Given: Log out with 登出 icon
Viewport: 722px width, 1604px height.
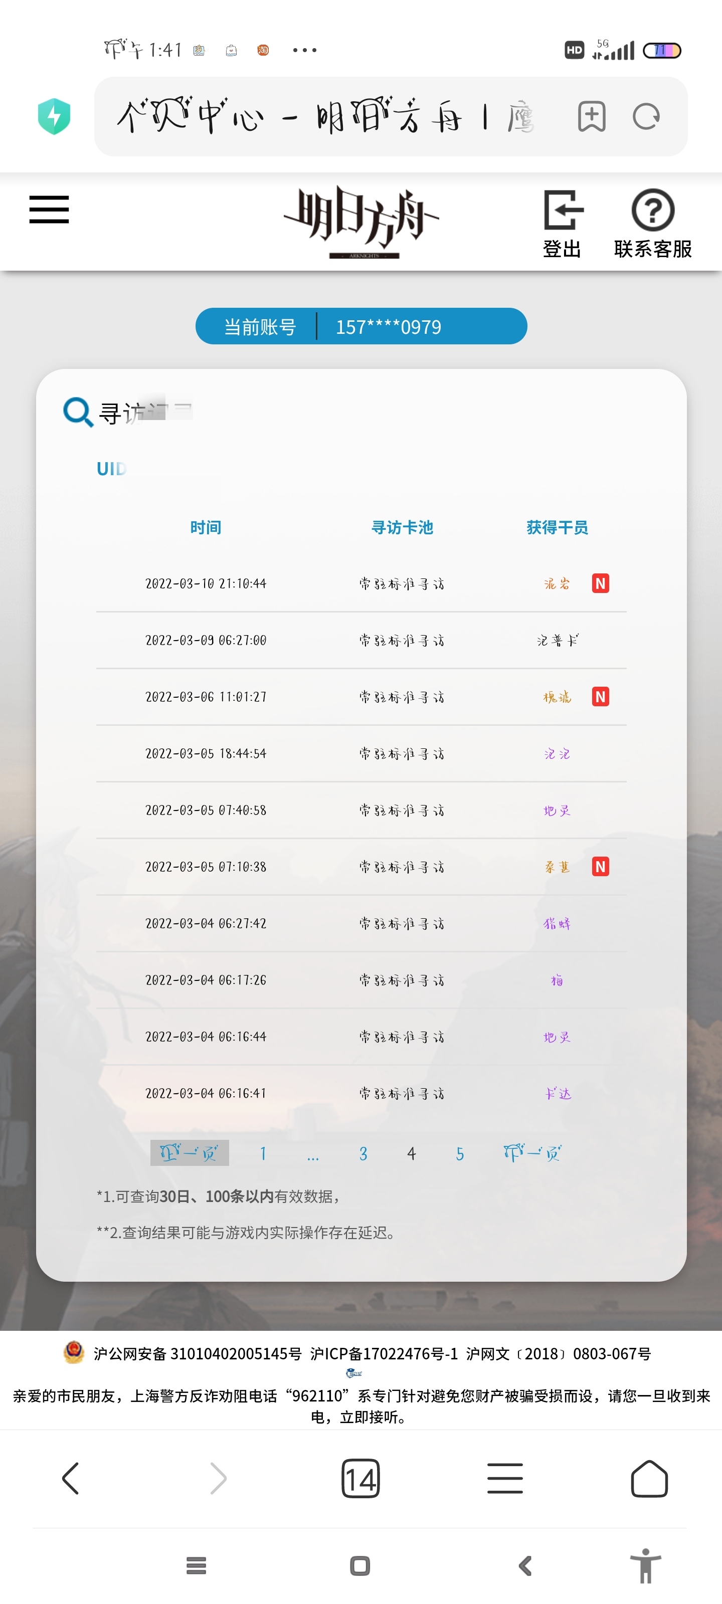Looking at the screenshot, I should coord(562,224).
